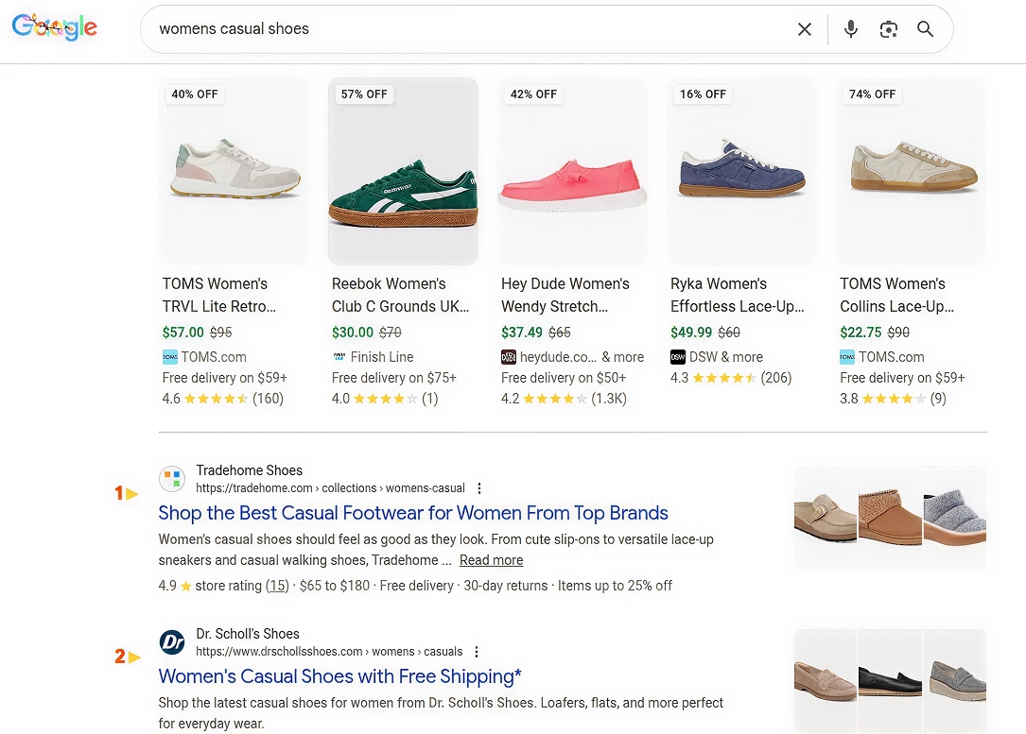
Task: Click the Tradehome Shoes site name
Action: (x=250, y=470)
